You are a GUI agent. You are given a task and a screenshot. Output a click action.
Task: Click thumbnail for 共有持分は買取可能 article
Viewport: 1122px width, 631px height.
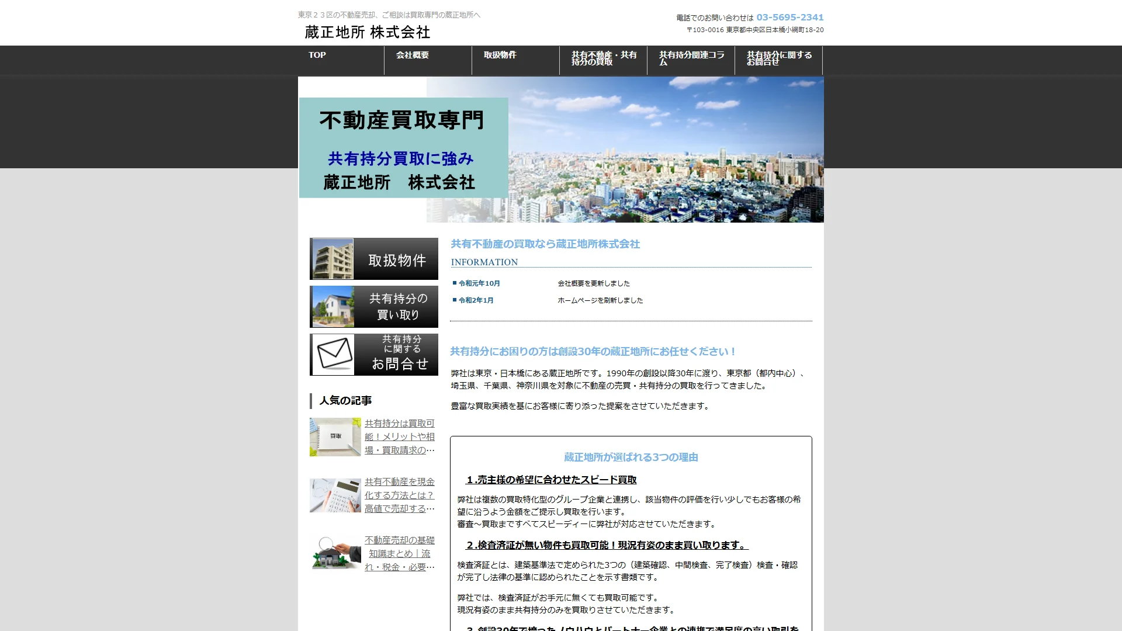[x=335, y=437]
